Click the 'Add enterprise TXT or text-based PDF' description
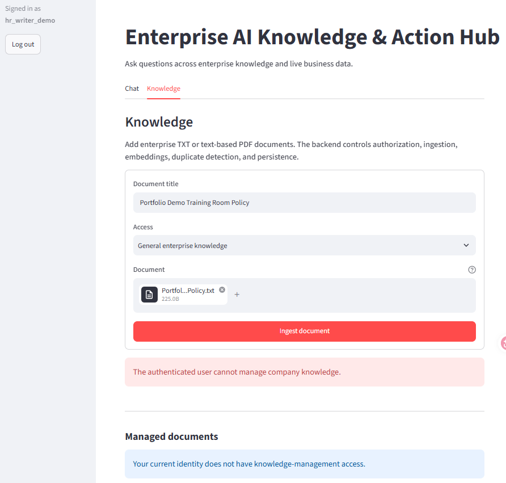Image resolution: width=506 pixels, height=483 pixels. [x=291, y=150]
